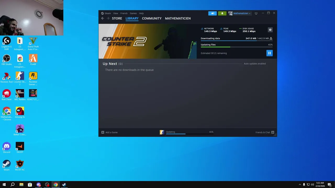Click the download arrow next to 442.9 MB

click(271, 38)
